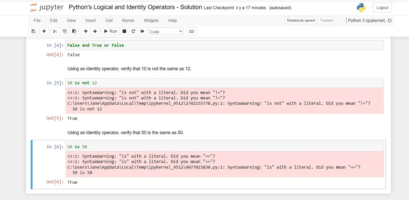Image resolution: width=409 pixels, height=200 pixels.
Task: Move selected cell down with arrow
Action: (95, 31)
